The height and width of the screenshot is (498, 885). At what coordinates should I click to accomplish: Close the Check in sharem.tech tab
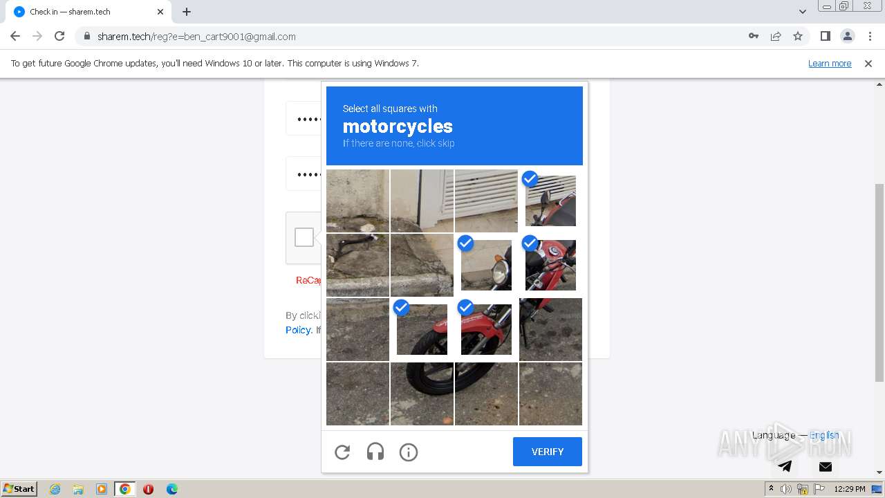[x=160, y=12]
